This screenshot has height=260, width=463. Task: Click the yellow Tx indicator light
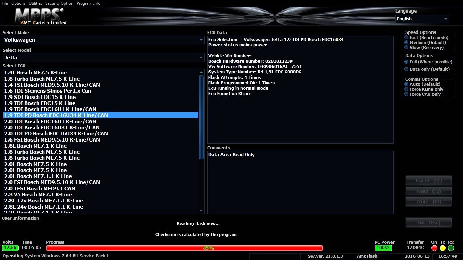[x=443, y=248]
